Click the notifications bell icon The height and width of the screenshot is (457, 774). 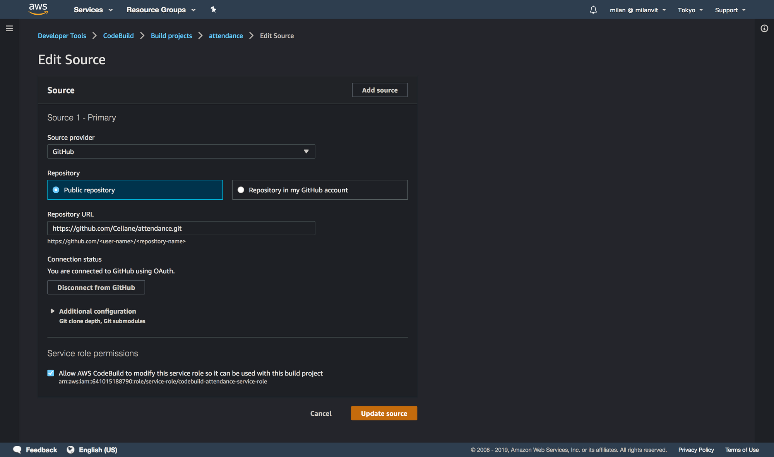pyautogui.click(x=593, y=10)
